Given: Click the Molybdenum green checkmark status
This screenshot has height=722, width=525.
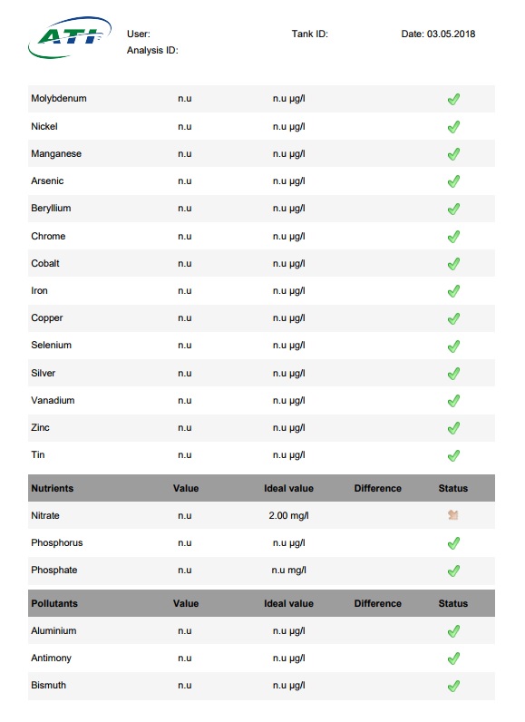Looking at the screenshot, I should tap(453, 99).
